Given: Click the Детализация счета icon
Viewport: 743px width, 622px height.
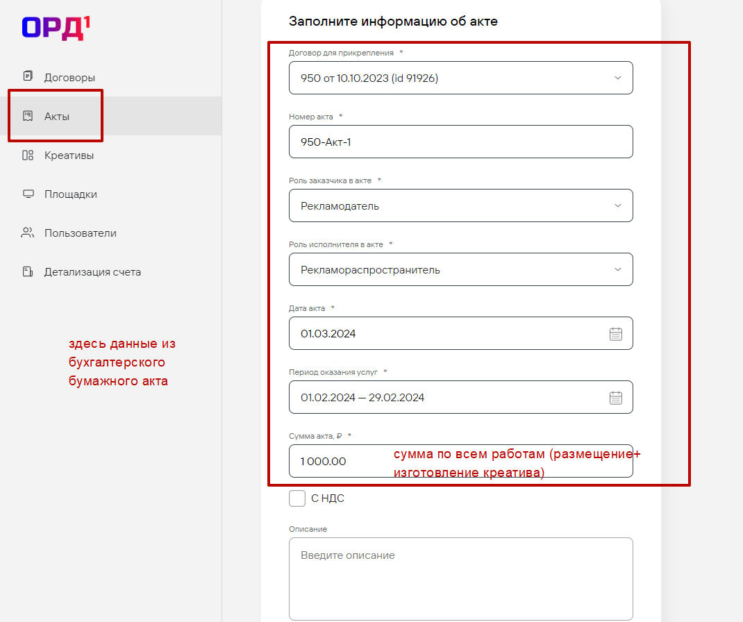Looking at the screenshot, I should 28,271.
